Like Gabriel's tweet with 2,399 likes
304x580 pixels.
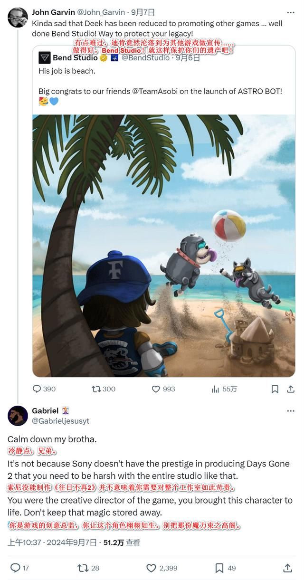(x=151, y=568)
